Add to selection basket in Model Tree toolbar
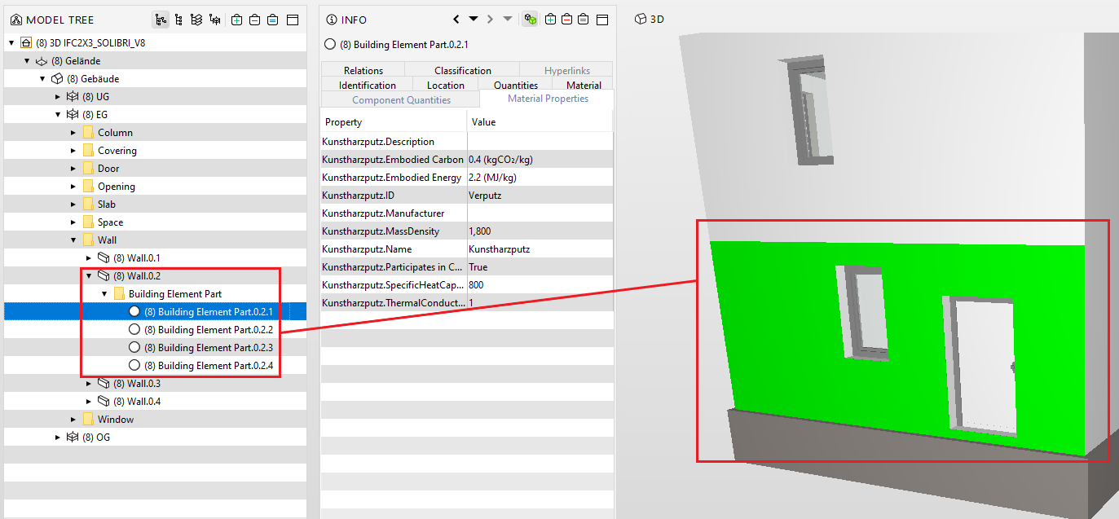 tap(236, 20)
